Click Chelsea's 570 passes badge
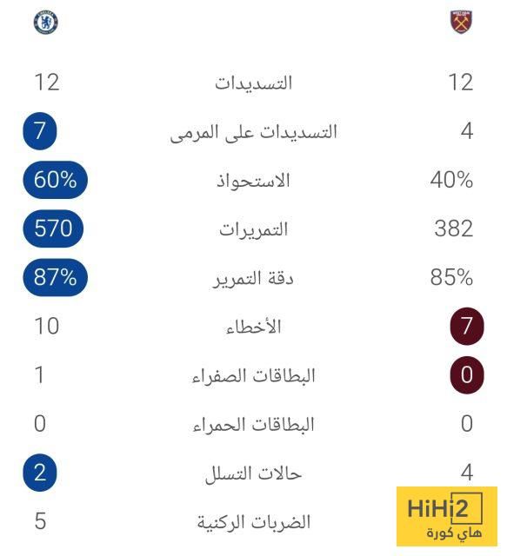Image resolution: width=507 pixels, height=556 pixels. coord(53,228)
